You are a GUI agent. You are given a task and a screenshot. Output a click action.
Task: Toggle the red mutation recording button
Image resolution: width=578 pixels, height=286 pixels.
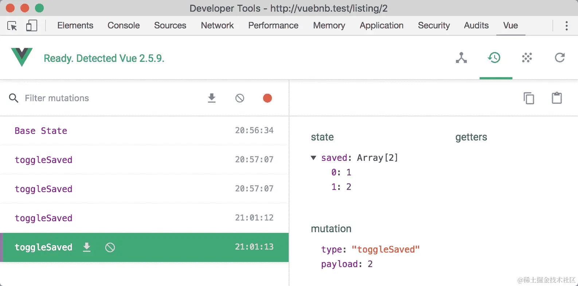pos(267,98)
